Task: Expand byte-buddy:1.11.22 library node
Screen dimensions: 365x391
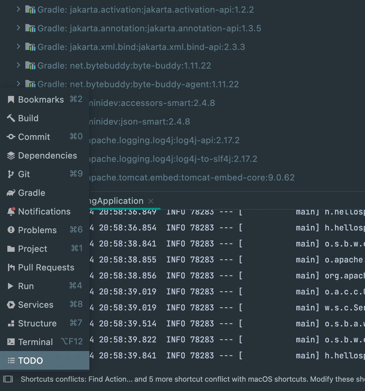Action: (18, 65)
